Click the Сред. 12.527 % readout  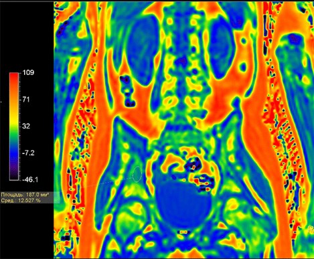click(x=21, y=200)
